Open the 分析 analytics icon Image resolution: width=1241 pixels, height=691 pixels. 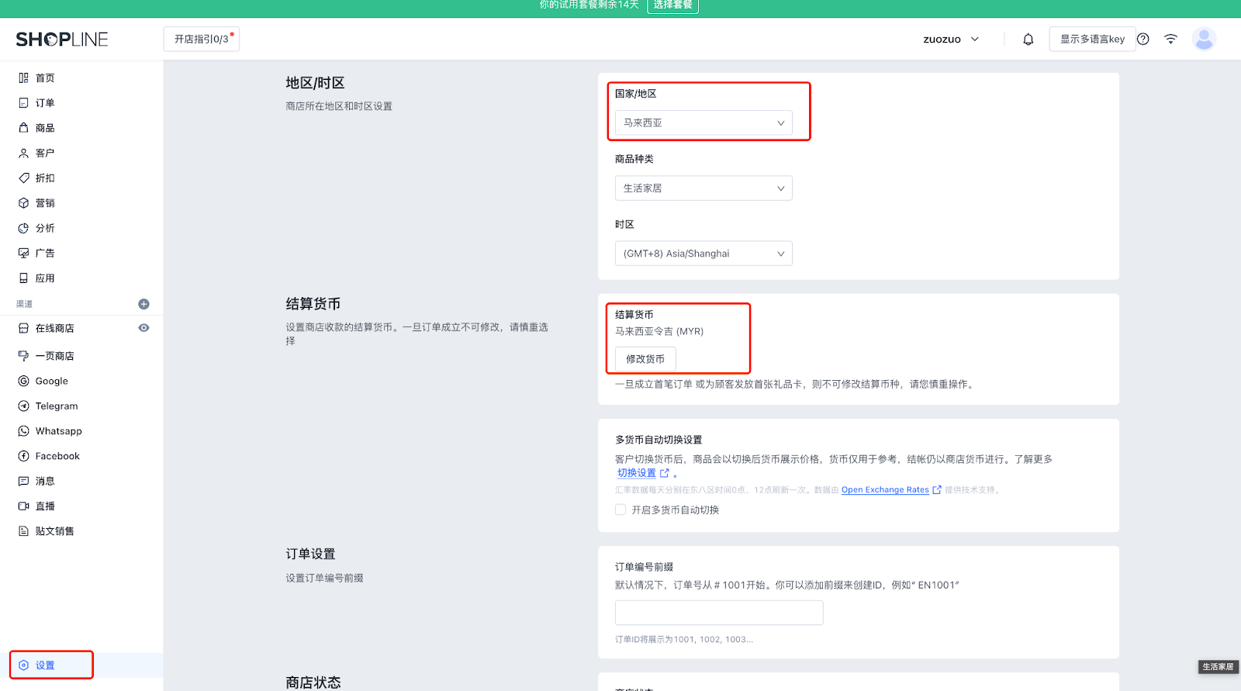(24, 228)
